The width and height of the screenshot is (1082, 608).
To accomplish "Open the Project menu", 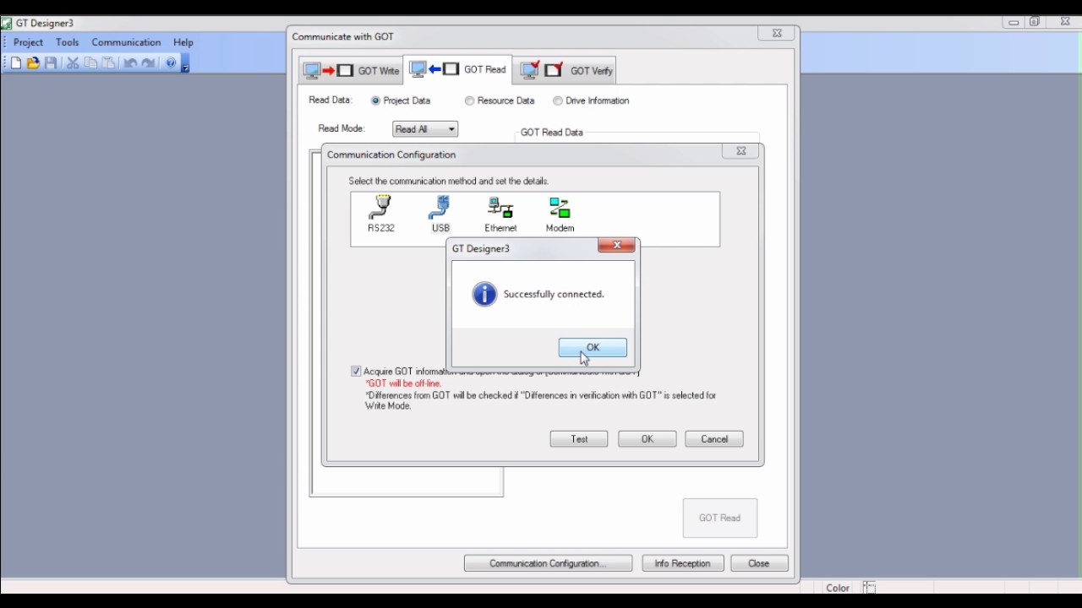I will click(x=29, y=42).
